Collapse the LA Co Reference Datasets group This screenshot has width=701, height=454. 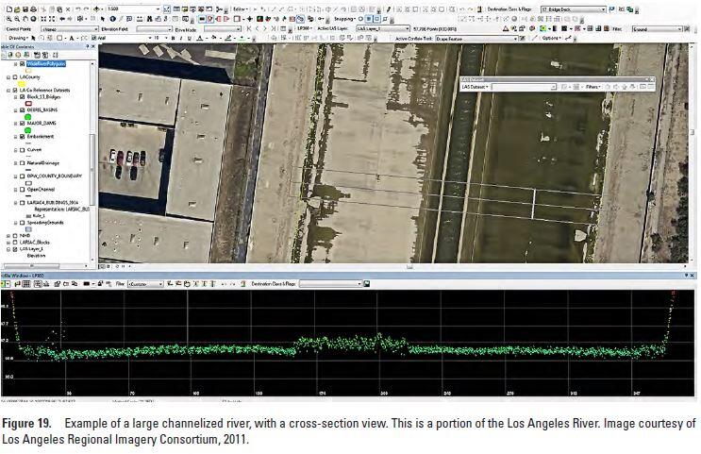(8, 91)
